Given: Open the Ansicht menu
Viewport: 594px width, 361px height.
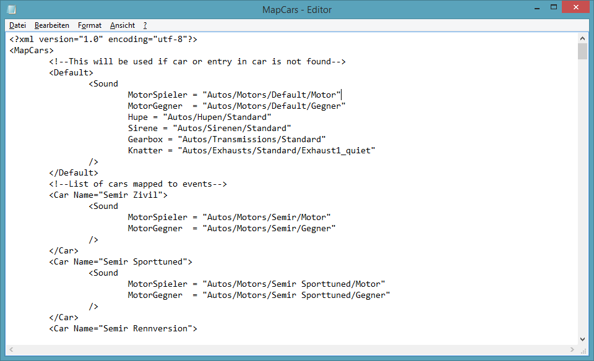Looking at the screenshot, I should pyautogui.click(x=123, y=25).
